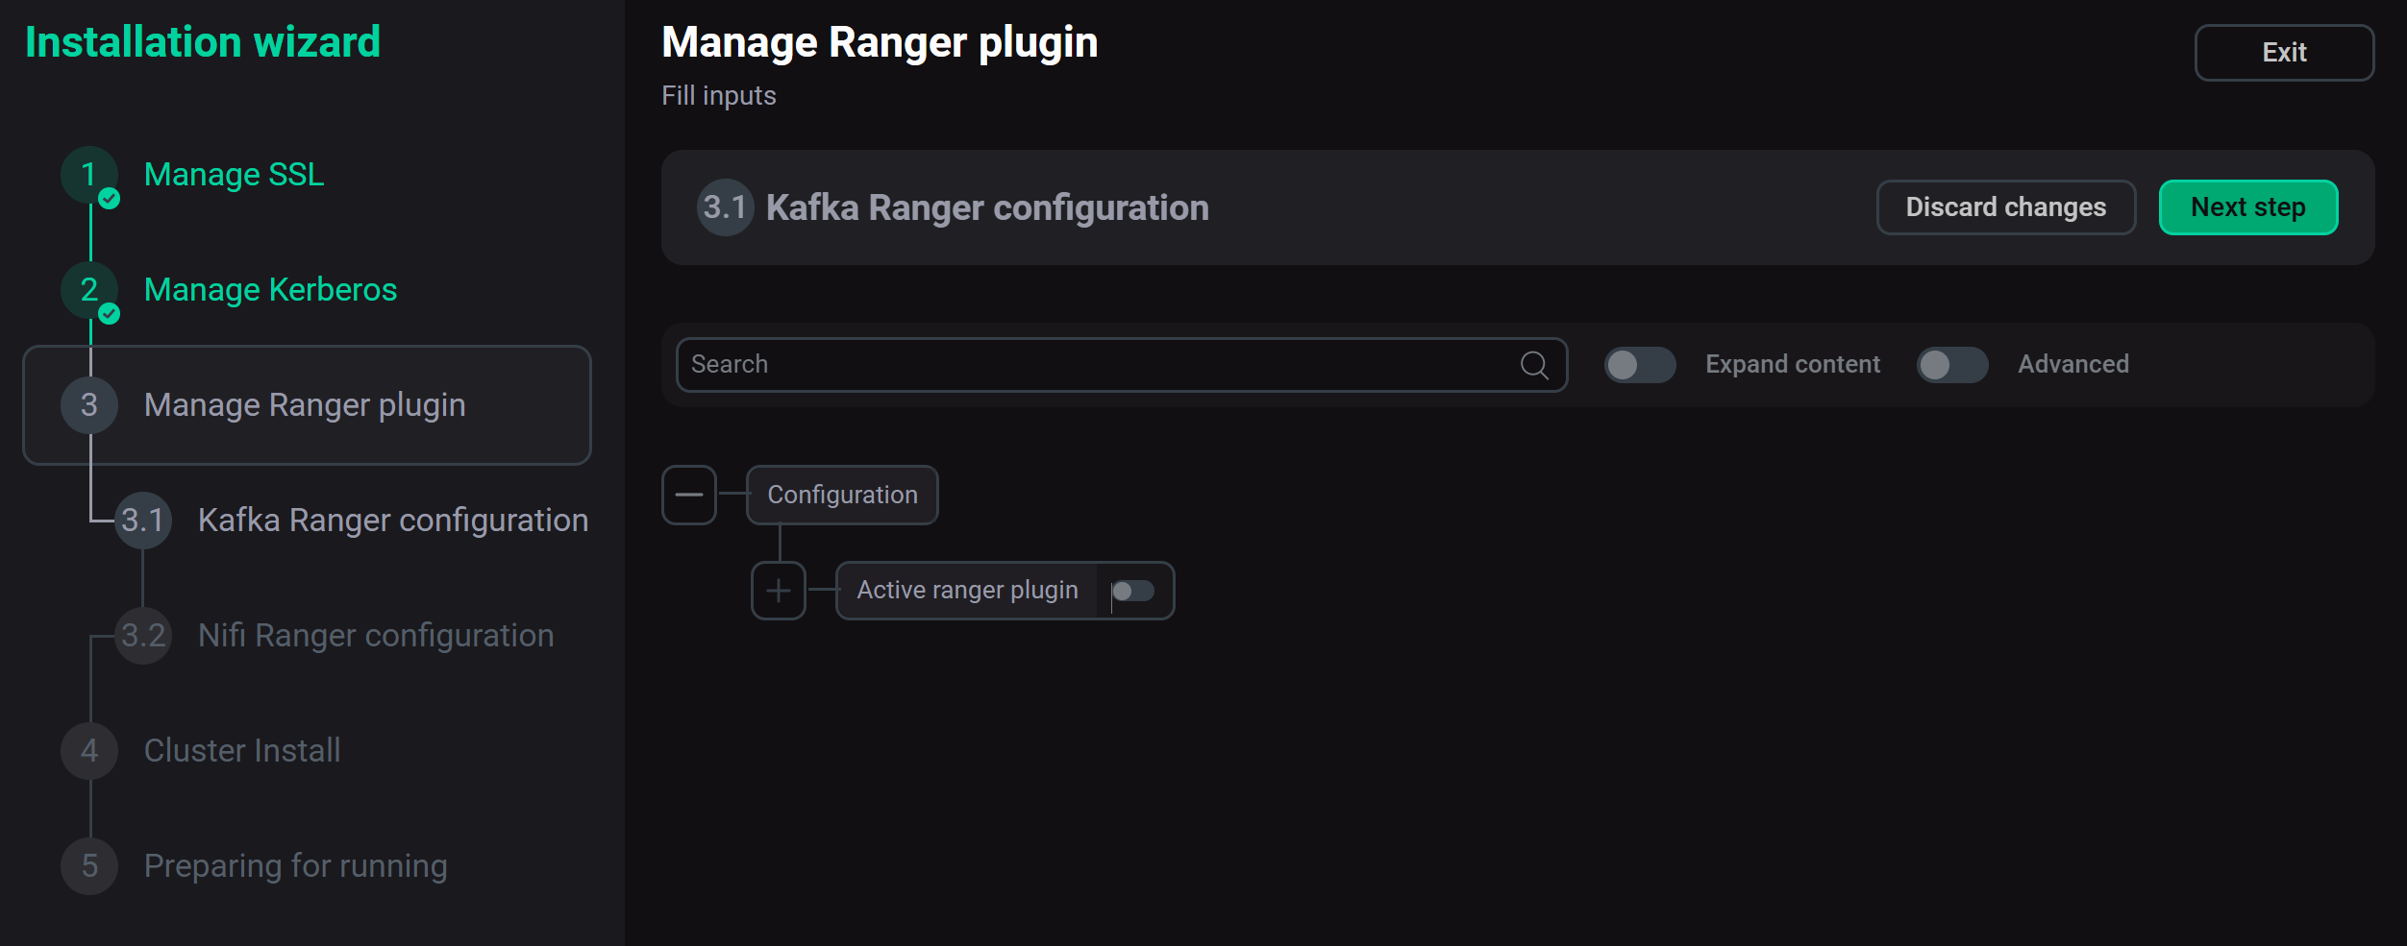This screenshot has height=946, width=2407.
Task: Collapse the Configuration tree node
Action: [x=689, y=496]
